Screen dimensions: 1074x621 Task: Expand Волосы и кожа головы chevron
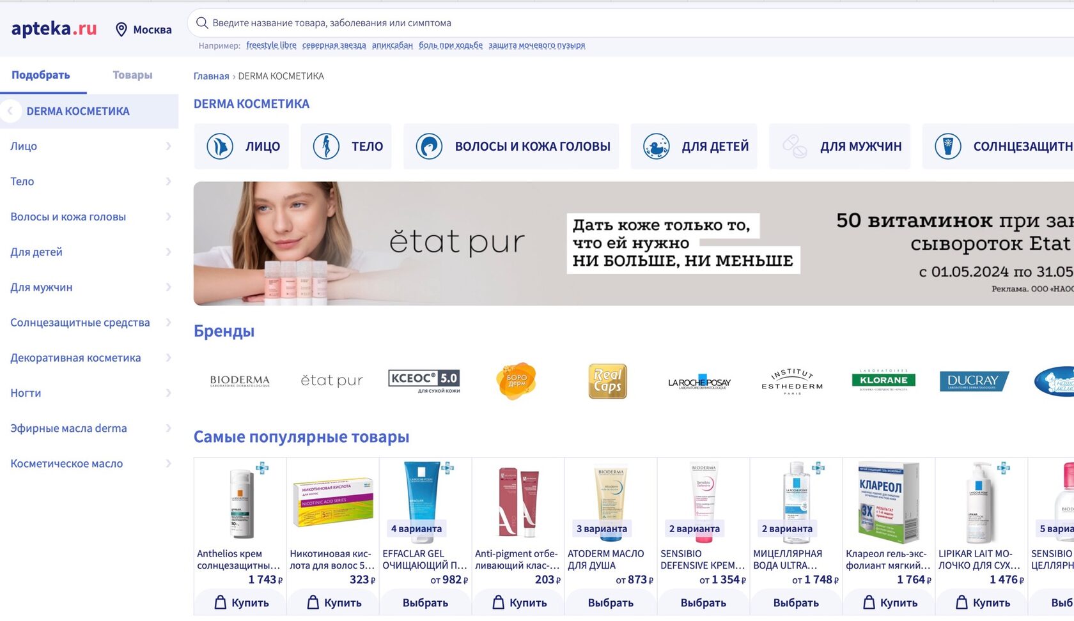168,217
